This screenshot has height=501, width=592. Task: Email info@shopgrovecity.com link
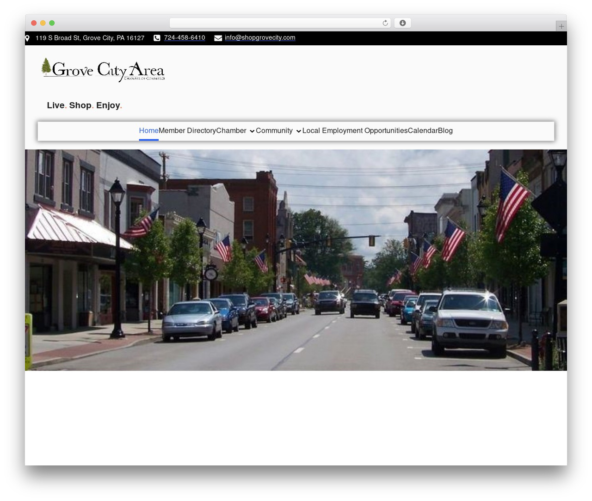(x=260, y=38)
